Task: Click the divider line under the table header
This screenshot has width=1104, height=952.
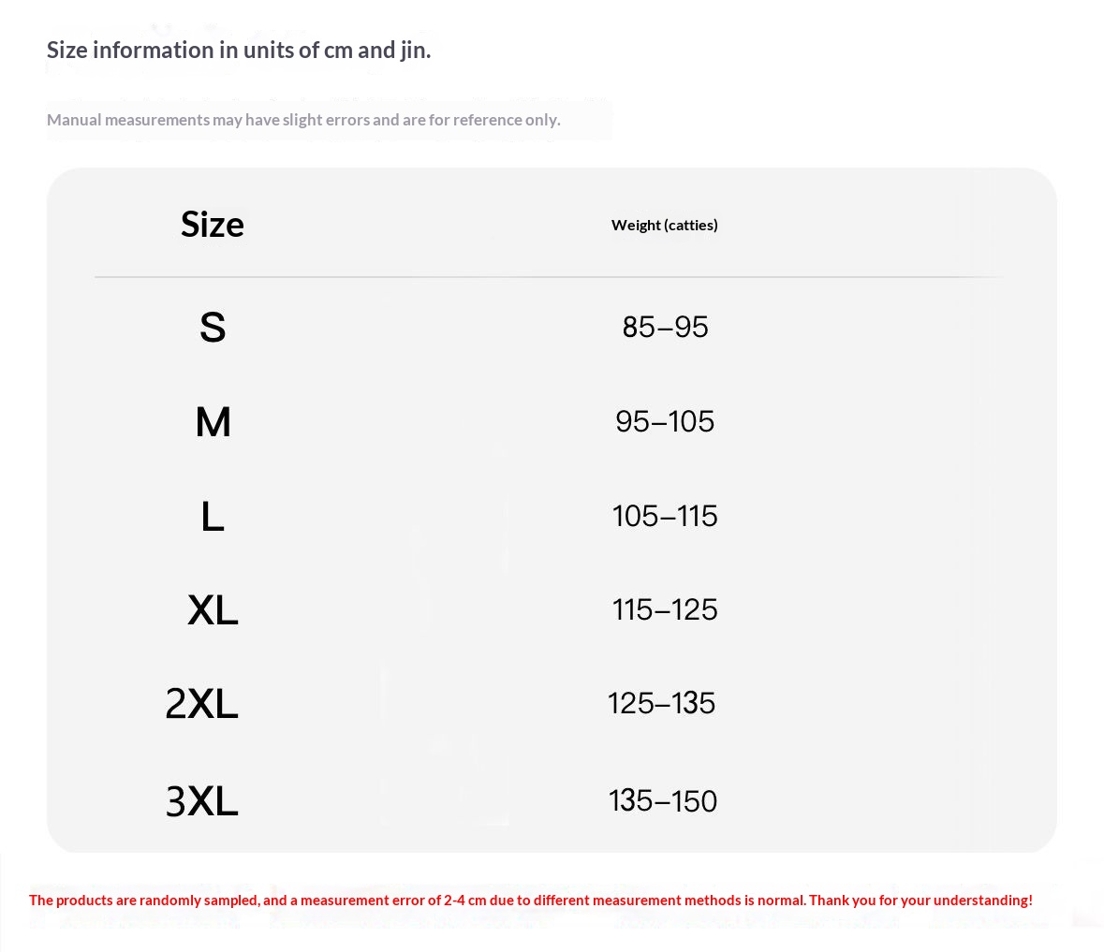Action: pyautogui.click(x=548, y=277)
